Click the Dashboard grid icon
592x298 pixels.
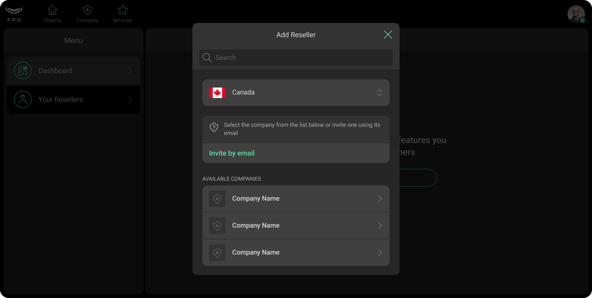(23, 70)
